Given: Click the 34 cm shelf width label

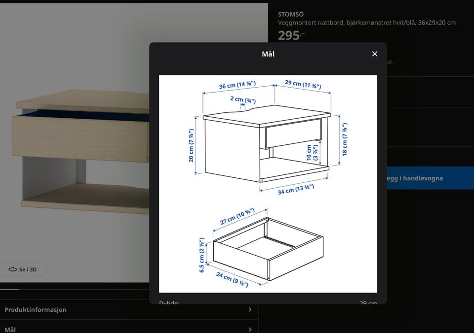Looking at the screenshot, I should (296, 189).
